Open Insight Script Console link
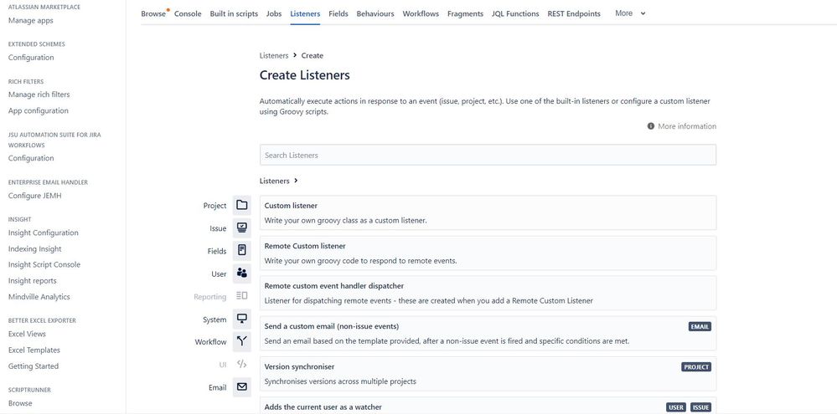This screenshot has height=414, width=837. coord(44,265)
